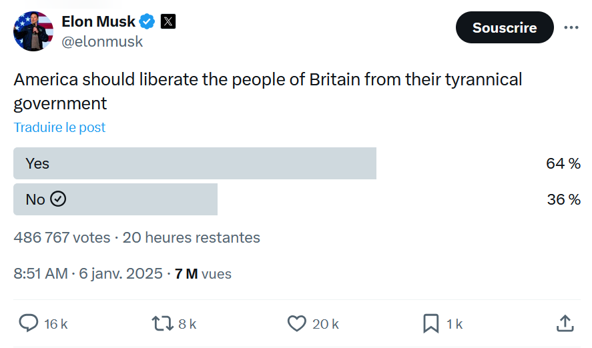Click Traduire le post link
This screenshot has width=592, height=348.
(59, 127)
